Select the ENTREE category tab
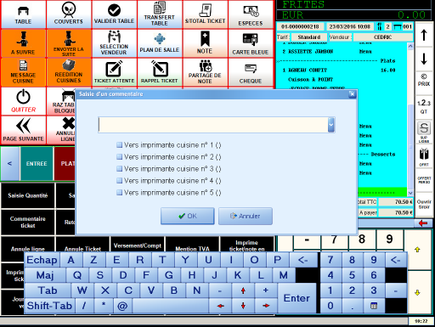435x327 pixels. click(37, 164)
